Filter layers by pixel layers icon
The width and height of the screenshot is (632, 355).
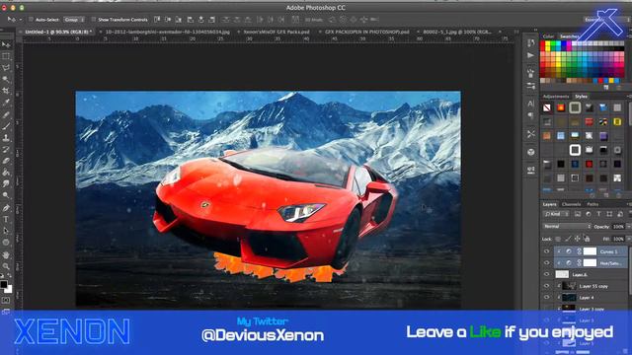[578, 214]
